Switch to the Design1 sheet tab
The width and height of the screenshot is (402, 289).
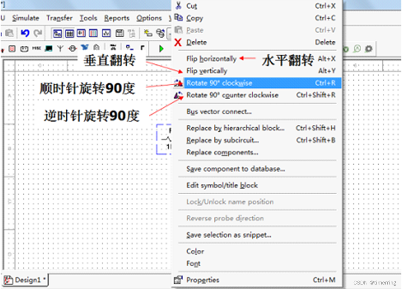(25, 280)
